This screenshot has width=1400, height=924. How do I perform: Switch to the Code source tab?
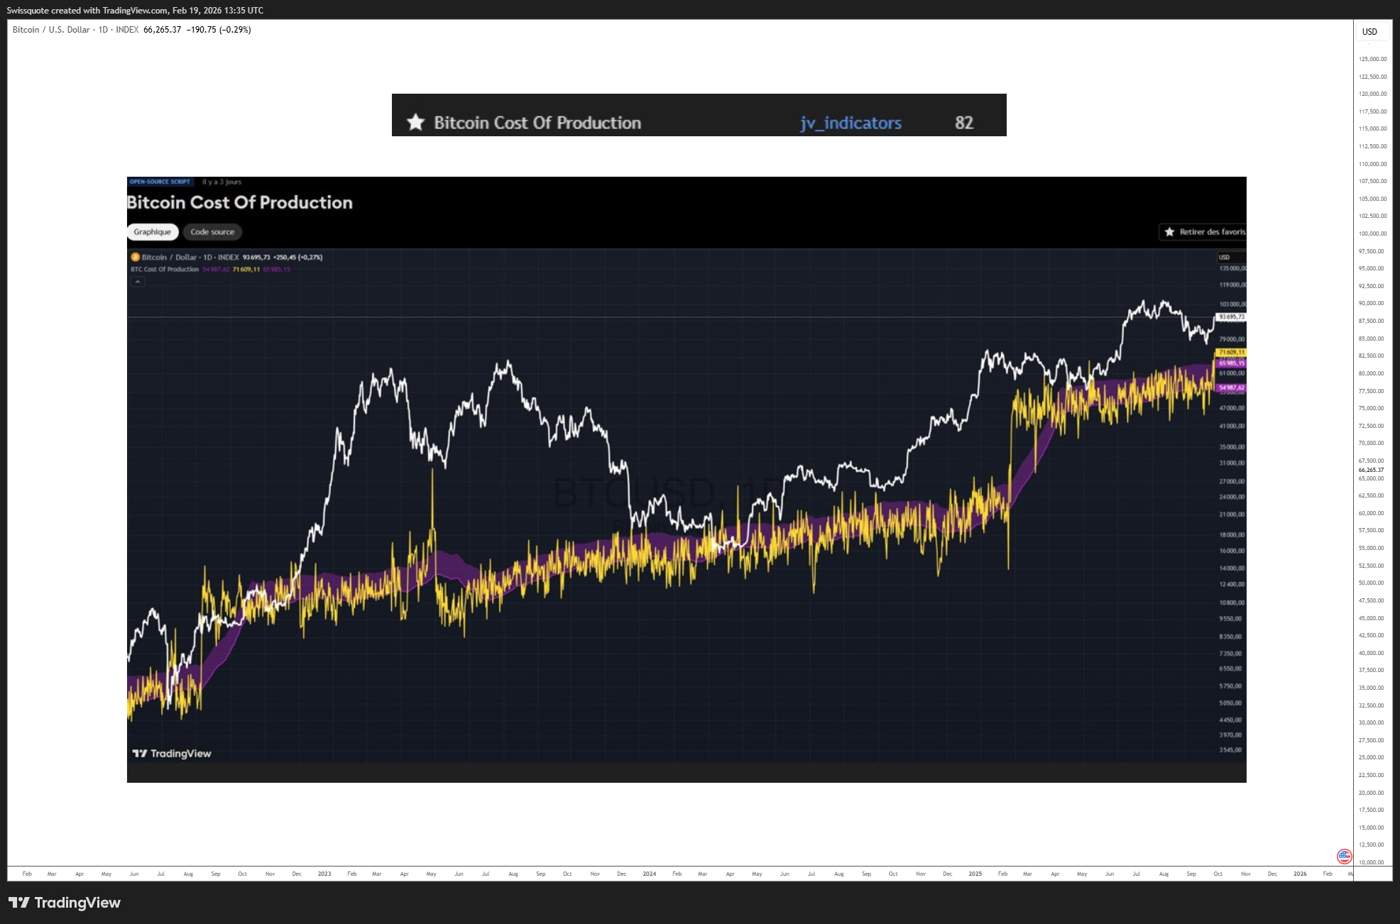click(x=212, y=232)
